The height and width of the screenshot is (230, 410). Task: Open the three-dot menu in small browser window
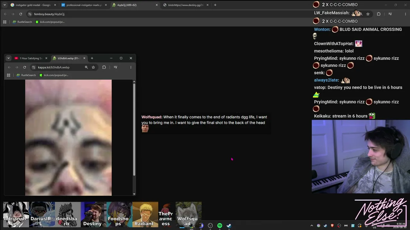click(131, 67)
